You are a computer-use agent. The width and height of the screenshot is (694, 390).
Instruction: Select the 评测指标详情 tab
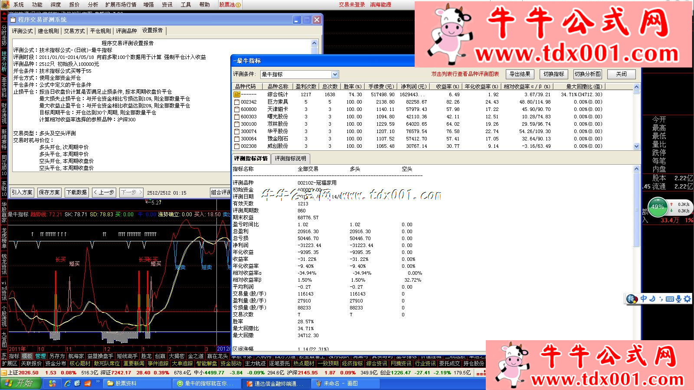tap(251, 159)
